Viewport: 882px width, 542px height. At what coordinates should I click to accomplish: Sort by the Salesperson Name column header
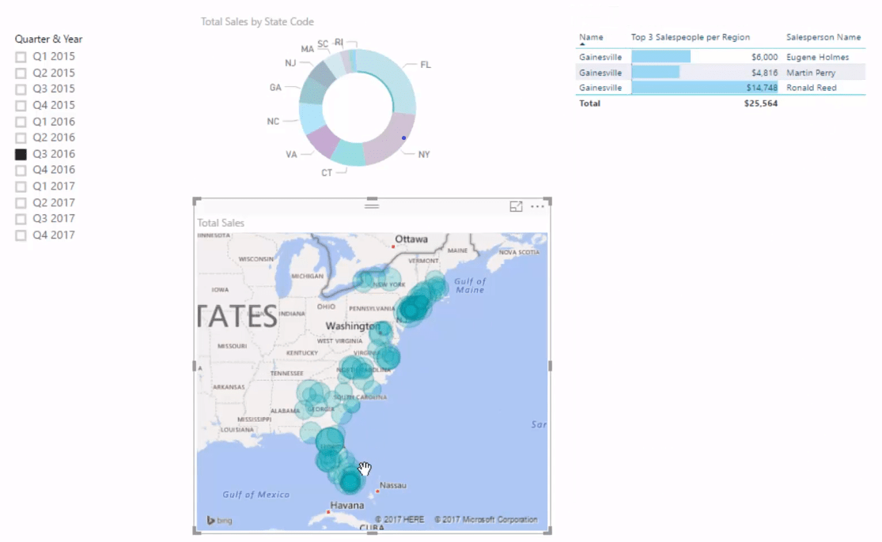823,37
